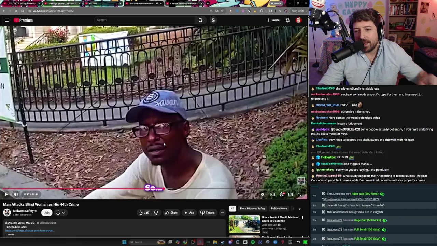The image size is (437, 246).
Task: Open the midwest.clickup.com forms link
Action: (30, 231)
